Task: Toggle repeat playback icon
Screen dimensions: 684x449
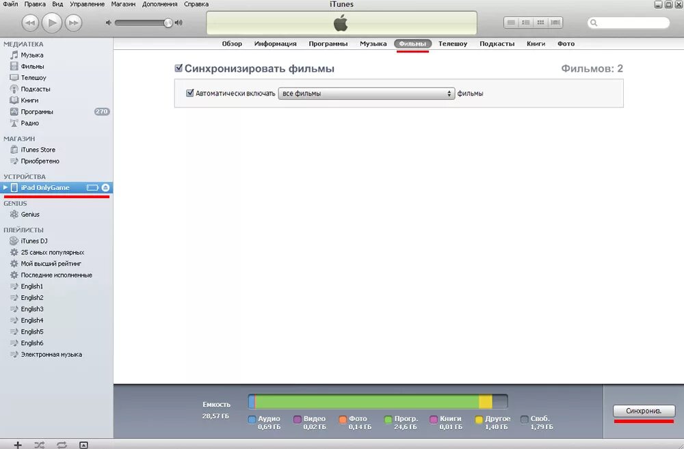Action: pos(62,445)
